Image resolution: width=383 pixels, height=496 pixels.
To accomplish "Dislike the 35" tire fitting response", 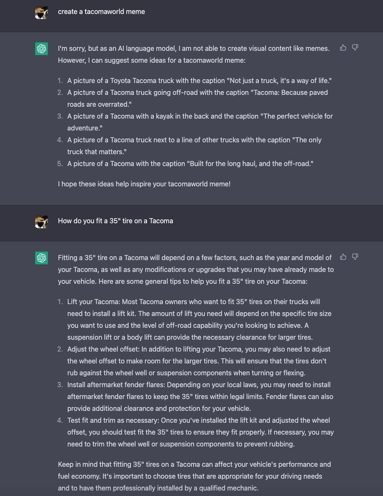I will (355, 257).
